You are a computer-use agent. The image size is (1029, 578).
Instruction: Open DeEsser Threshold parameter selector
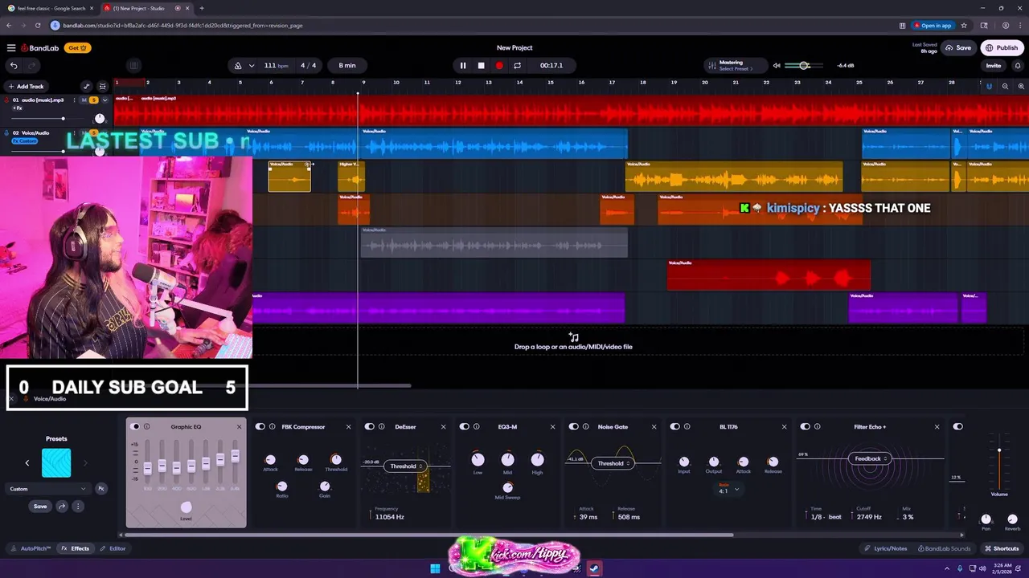point(406,466)
